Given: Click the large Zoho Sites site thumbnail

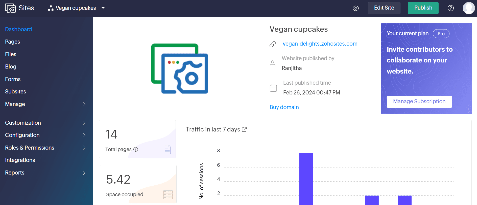Looking at the screenshot, I should pyautogui.click(x=180, y=69).
